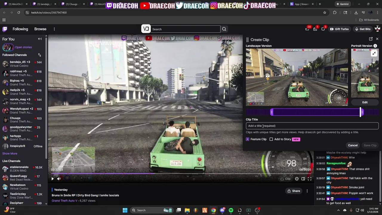Switch to bendejo browser tab
382x215 pixels.
pyautogui.click(x=44, y=4)
